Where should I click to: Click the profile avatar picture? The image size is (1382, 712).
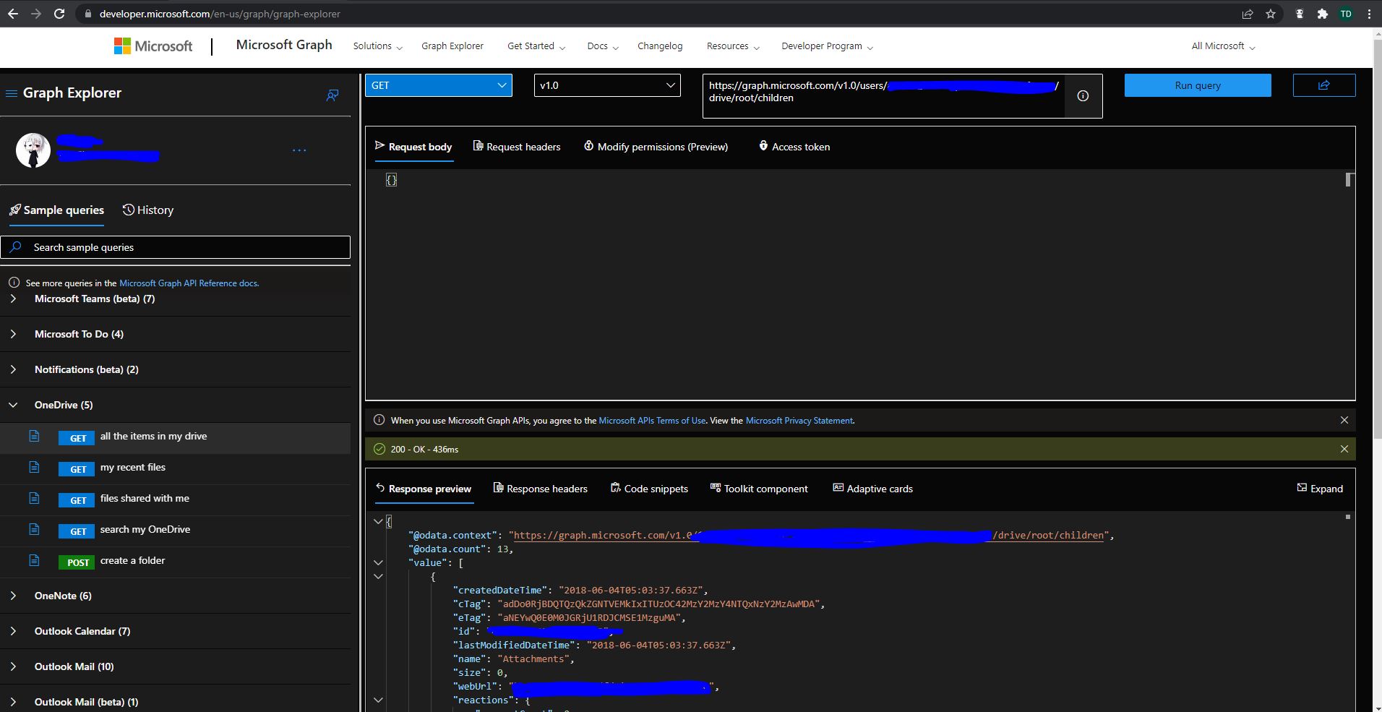tap(33, 150)
